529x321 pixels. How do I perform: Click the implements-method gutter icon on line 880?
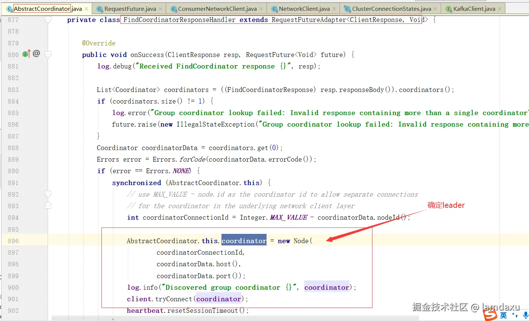26,54
